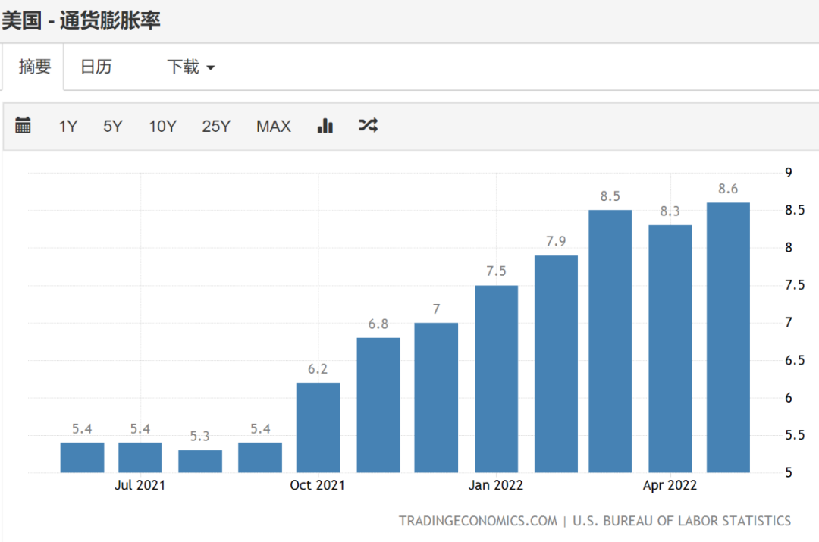Select the 8.3 bar for Apr 2022
819x542 pixels.
click(x=670, y=349)
